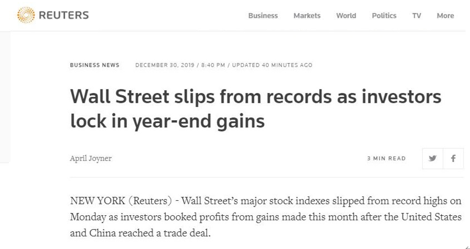470x249 pixels.
Task: Share the article on Facebook
Action: click(x=453, y=159)
